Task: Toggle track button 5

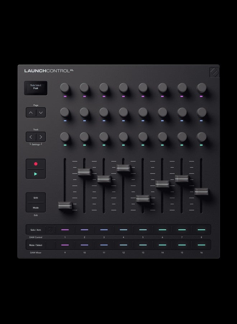Action: pos(143,230)
